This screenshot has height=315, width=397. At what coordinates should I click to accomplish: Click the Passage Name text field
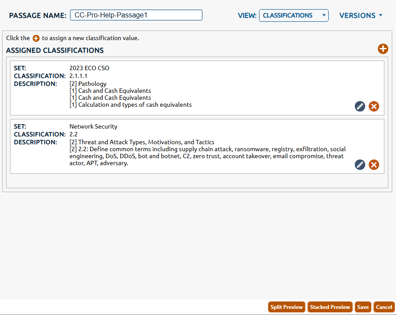pyautogui.click(x=136, y=15)
